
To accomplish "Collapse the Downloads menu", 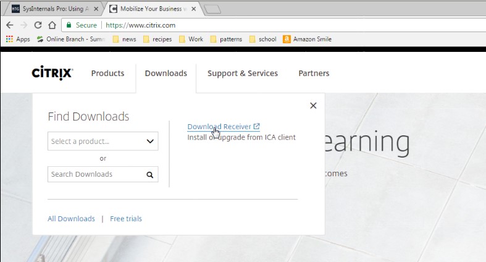I will pyautogui.click(x=166, y=73).
